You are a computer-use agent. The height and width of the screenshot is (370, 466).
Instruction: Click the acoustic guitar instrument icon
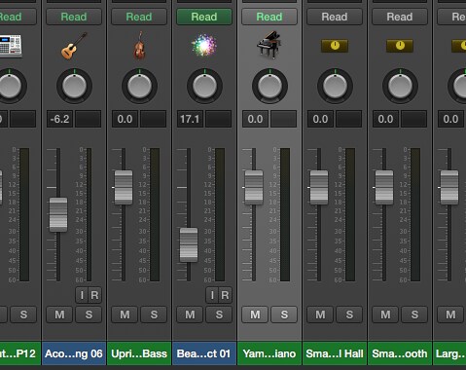[74, 46]
